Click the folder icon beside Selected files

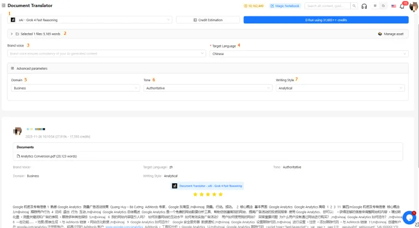(17, 34)
